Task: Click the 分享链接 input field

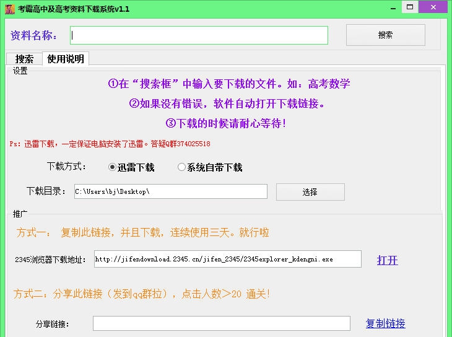Action: [x=222, y=323]
